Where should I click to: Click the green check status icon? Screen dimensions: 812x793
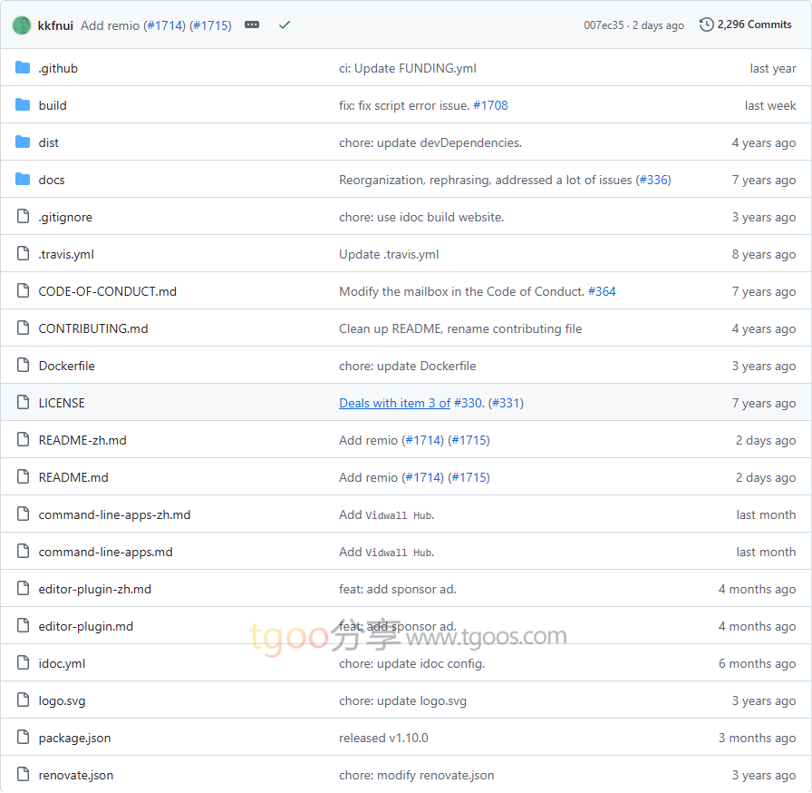coord(285,25)
